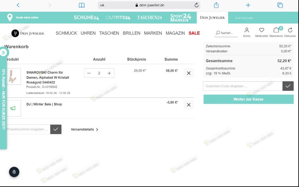The height and width of the screenshot is (187, 299).
Task: Submit voucher code with checkmark button
Action: 288,86
